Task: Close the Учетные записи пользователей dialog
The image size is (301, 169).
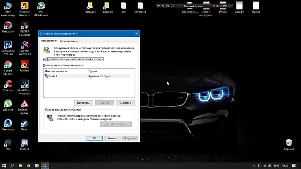Action: (137, 33)
